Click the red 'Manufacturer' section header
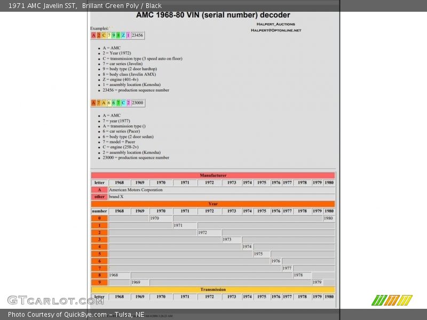427x320 pixels. [213, 175]
